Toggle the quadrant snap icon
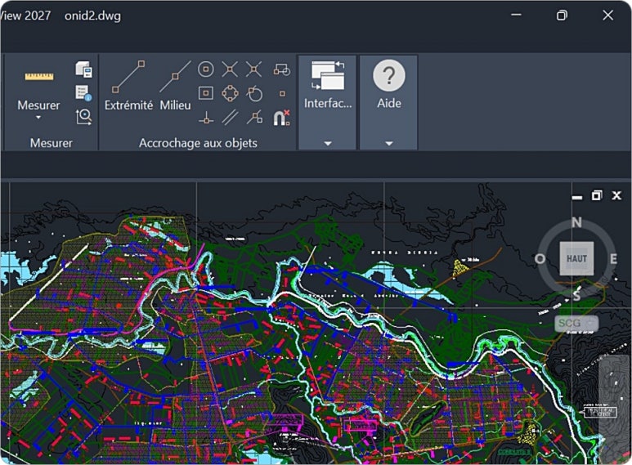The image size is (632, 465). pyautogui.click(x=230, y=93)
